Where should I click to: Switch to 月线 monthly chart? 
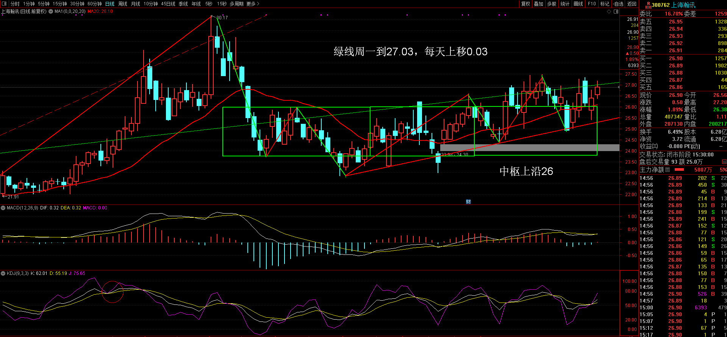(x=136, y=4)
